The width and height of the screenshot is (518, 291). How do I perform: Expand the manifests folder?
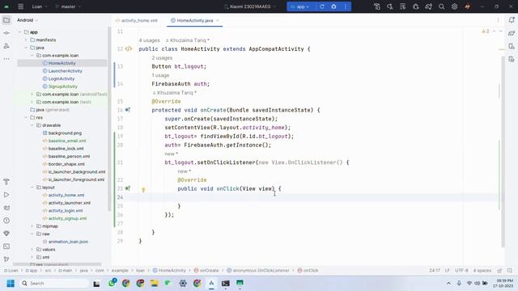[26, 40]
